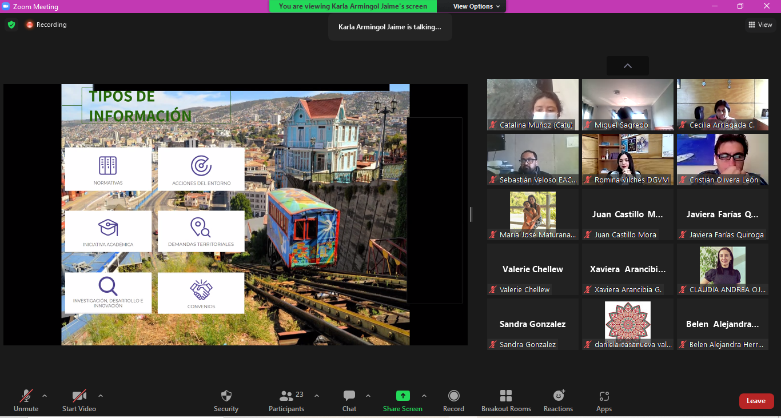781x418 pixels.
Task: Open the View layout menu
Action: pyautogui.click(x=760, y=25)
